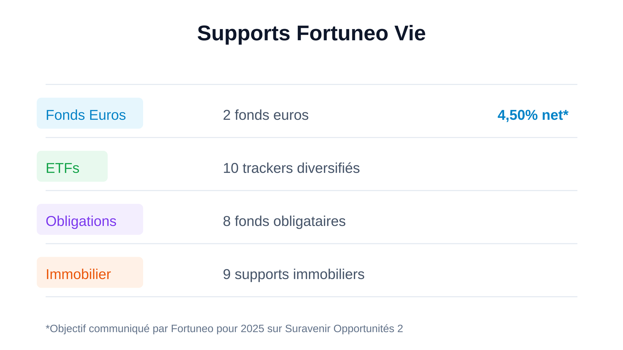Viewport: 623px width, 350px height.
Task: Click the footnote about Suravenir Opportunités 2
Action: 224,328
